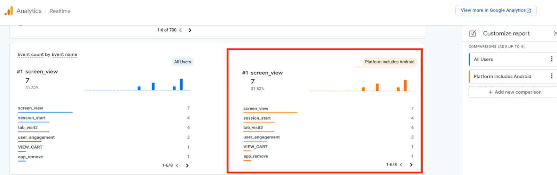The height and width of the screenshot is (175, 557).
Task: Next page arrow in Android event card
Action: pyautogui.click(x=411, y=165)
